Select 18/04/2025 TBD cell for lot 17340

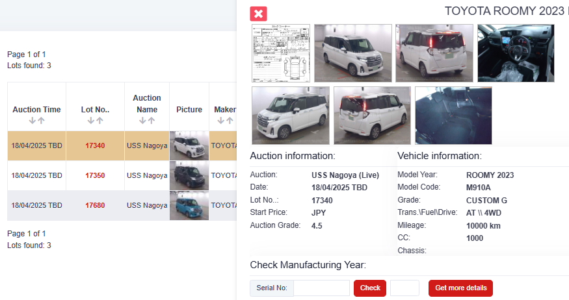36,145
